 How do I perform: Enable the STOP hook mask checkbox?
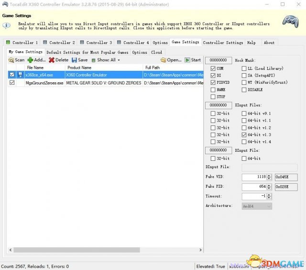tap(213, 97)
